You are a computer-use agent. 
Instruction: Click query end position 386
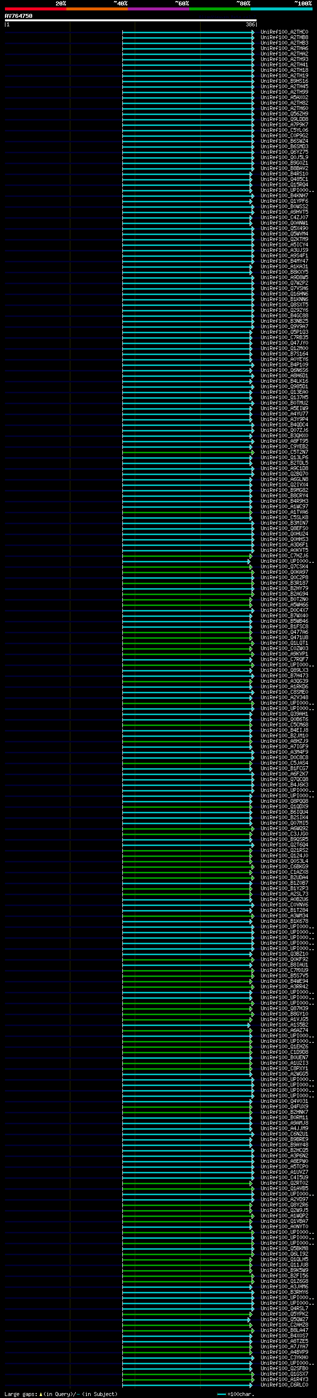tap(250, 24)
